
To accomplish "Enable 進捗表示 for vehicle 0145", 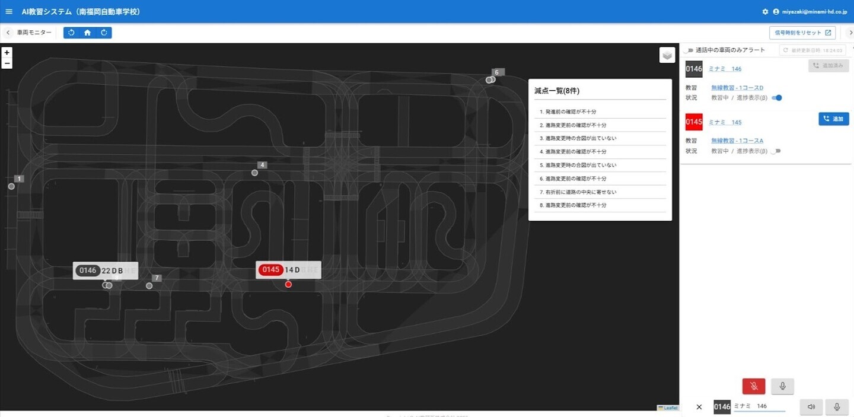I will pyautogui.click(x=775, y=151).
